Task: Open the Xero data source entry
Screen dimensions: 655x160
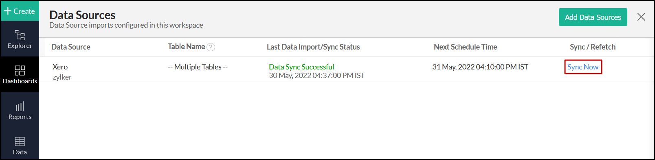Action: tap(60, 67)
